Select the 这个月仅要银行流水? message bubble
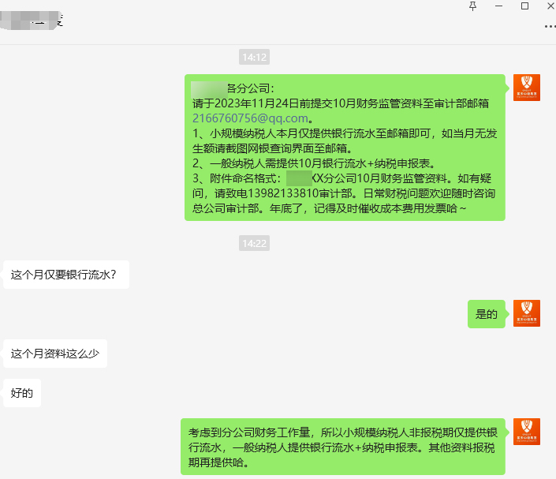The image size is (556, 479). point(66,275)
